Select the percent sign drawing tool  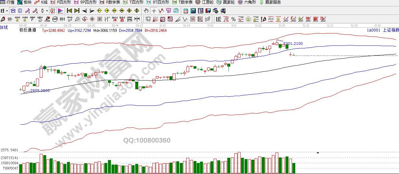pyautogui.click(x=233, y=19)
